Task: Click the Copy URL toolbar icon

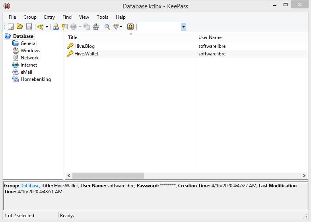Action: (x=87, y=27)
